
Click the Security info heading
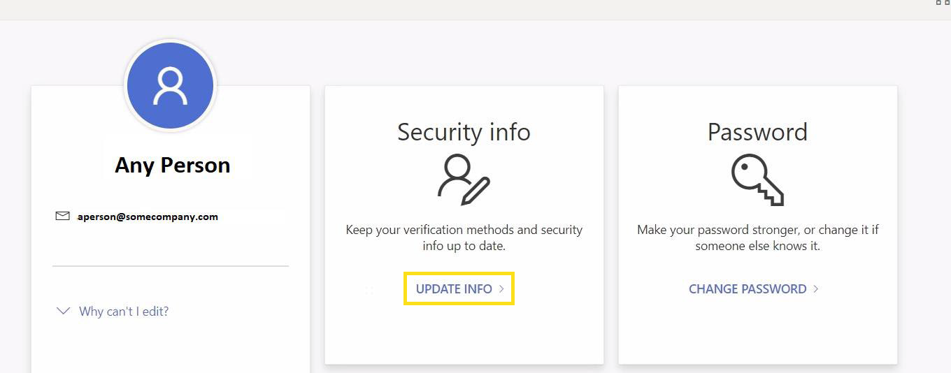pyautogui.click(x=464, y=132)
